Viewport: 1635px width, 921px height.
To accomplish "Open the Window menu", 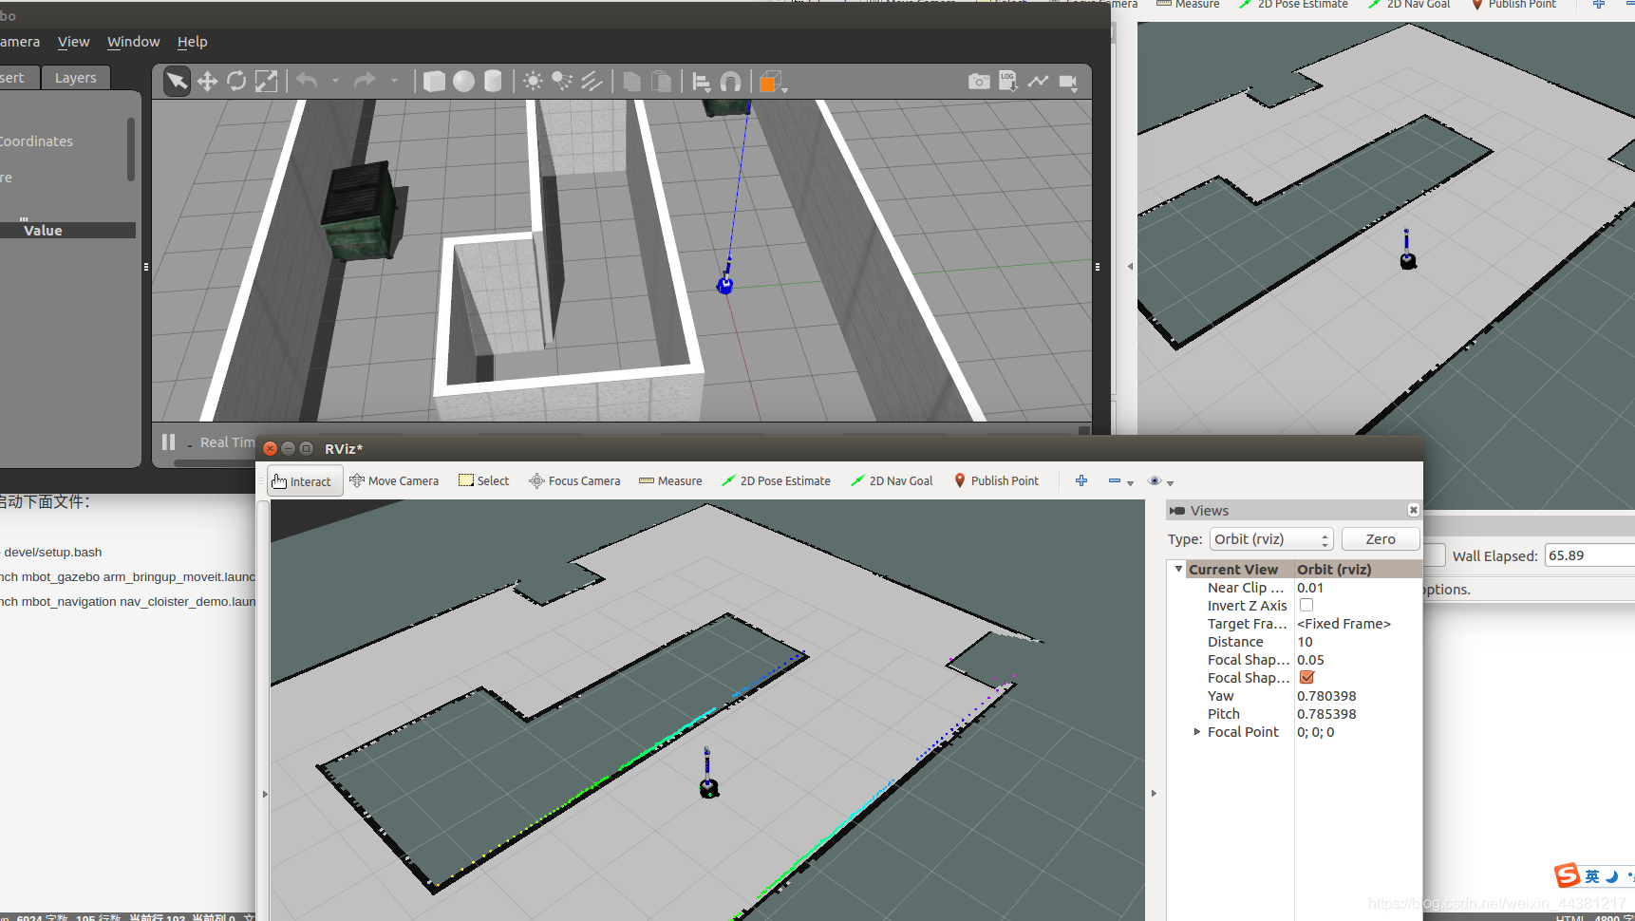I will point(133,42).
